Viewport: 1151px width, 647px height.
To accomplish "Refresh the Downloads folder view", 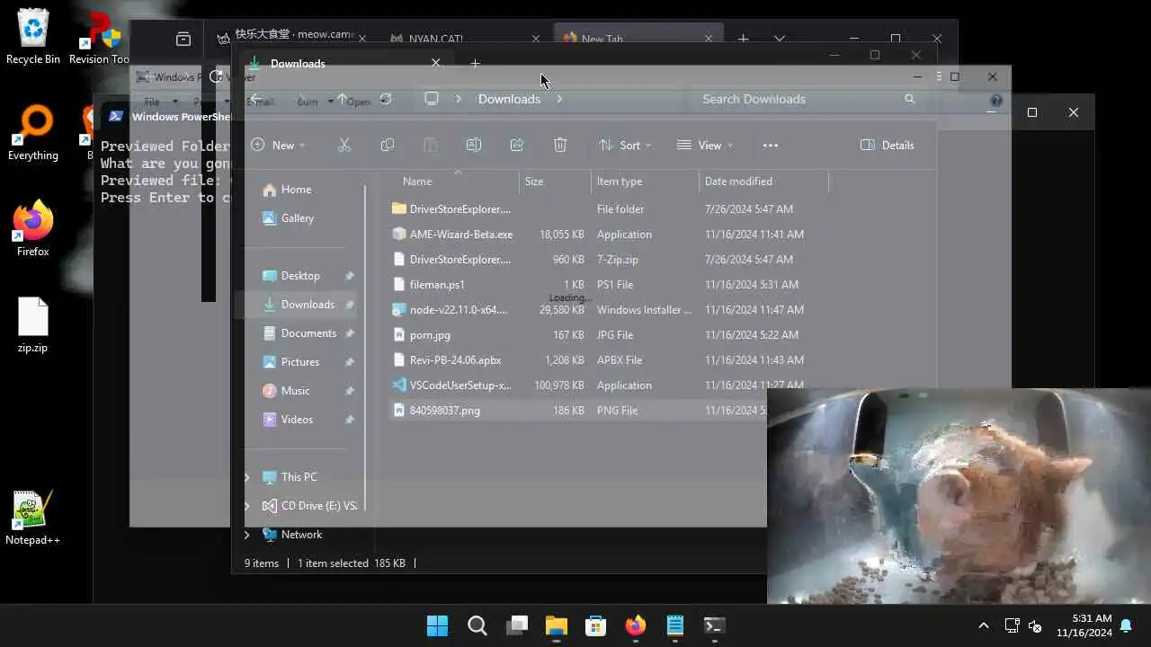I will [x=386, y=99].
